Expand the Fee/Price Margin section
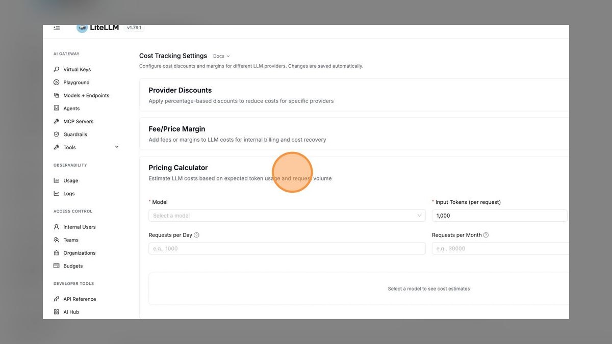This screenshot has height=344, width=612. (354, 134)
